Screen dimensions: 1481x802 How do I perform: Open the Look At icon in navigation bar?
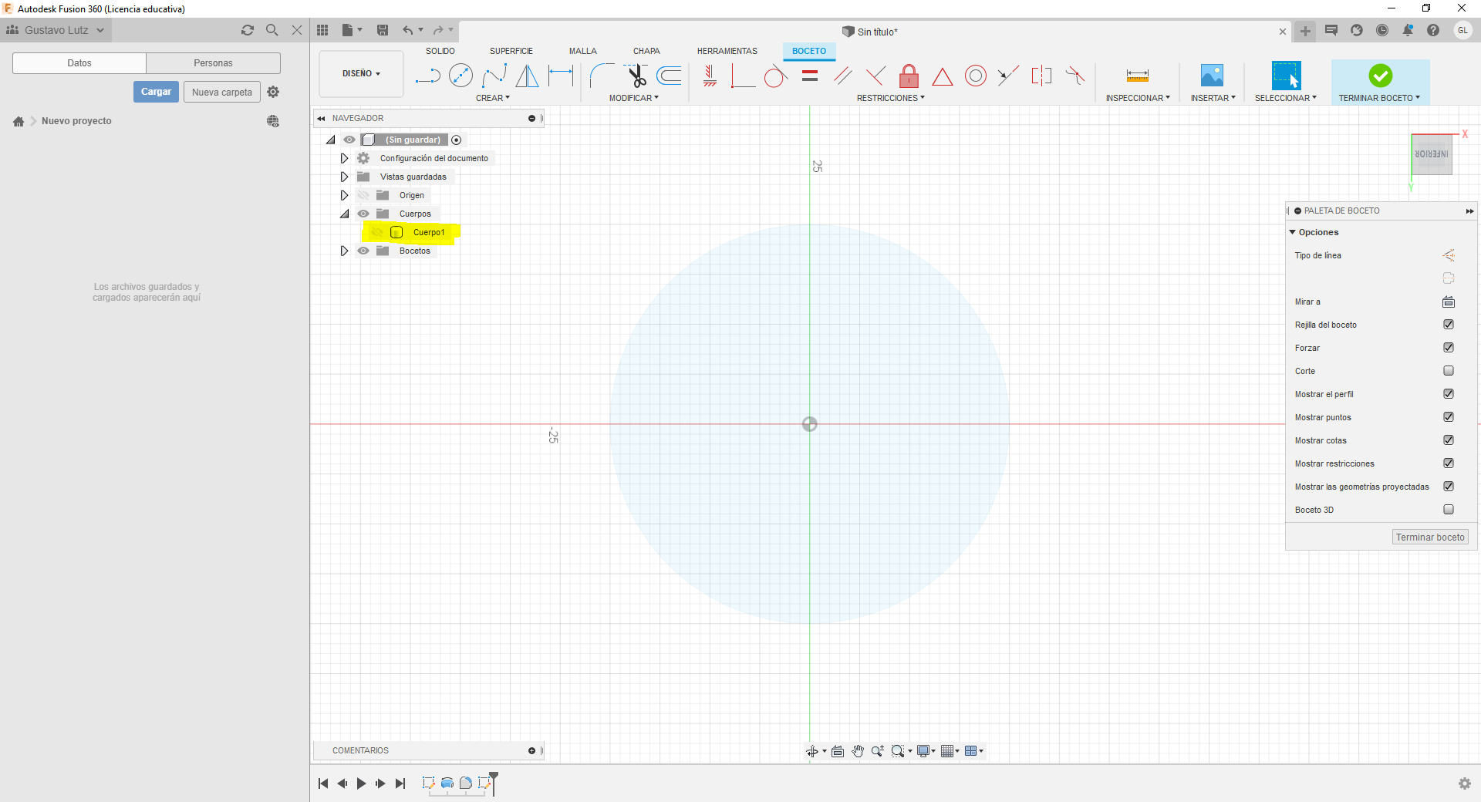pos(838,751)
